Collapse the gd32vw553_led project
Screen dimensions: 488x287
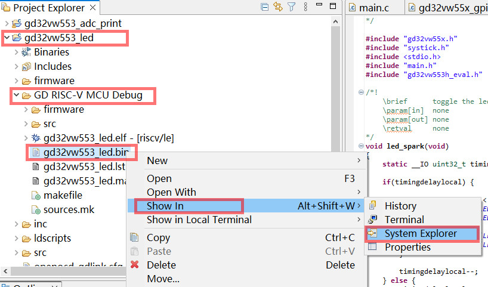[x=7, y=38]
